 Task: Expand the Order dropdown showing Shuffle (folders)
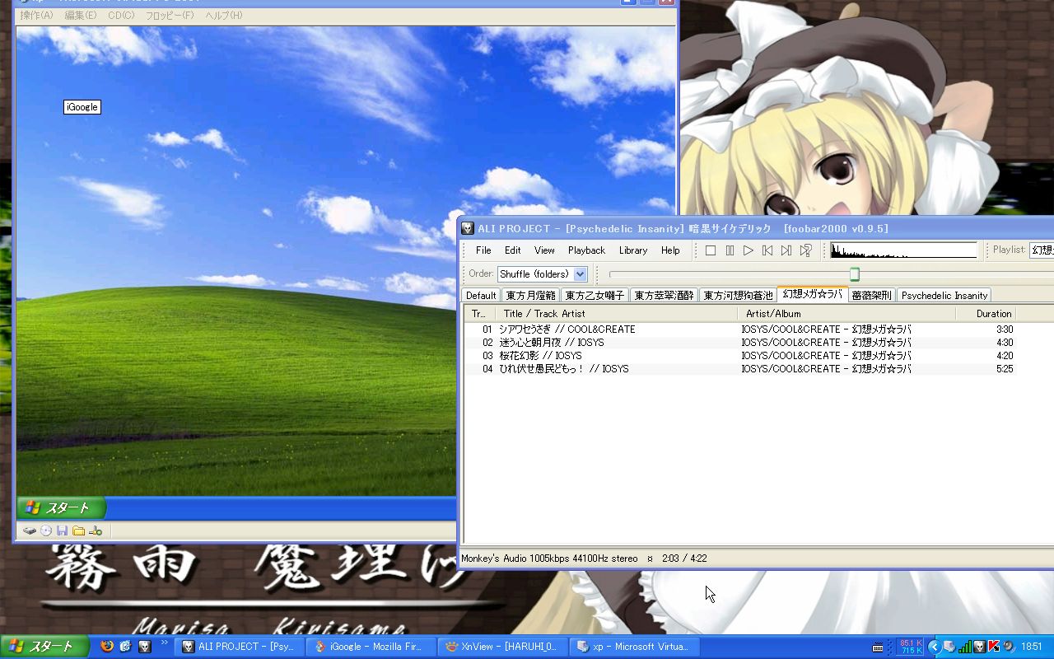point(581,274)
